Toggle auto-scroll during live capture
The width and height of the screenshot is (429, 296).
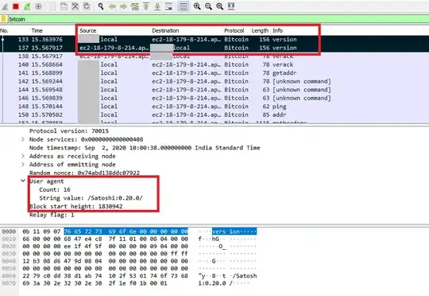[x=168, y=6]
